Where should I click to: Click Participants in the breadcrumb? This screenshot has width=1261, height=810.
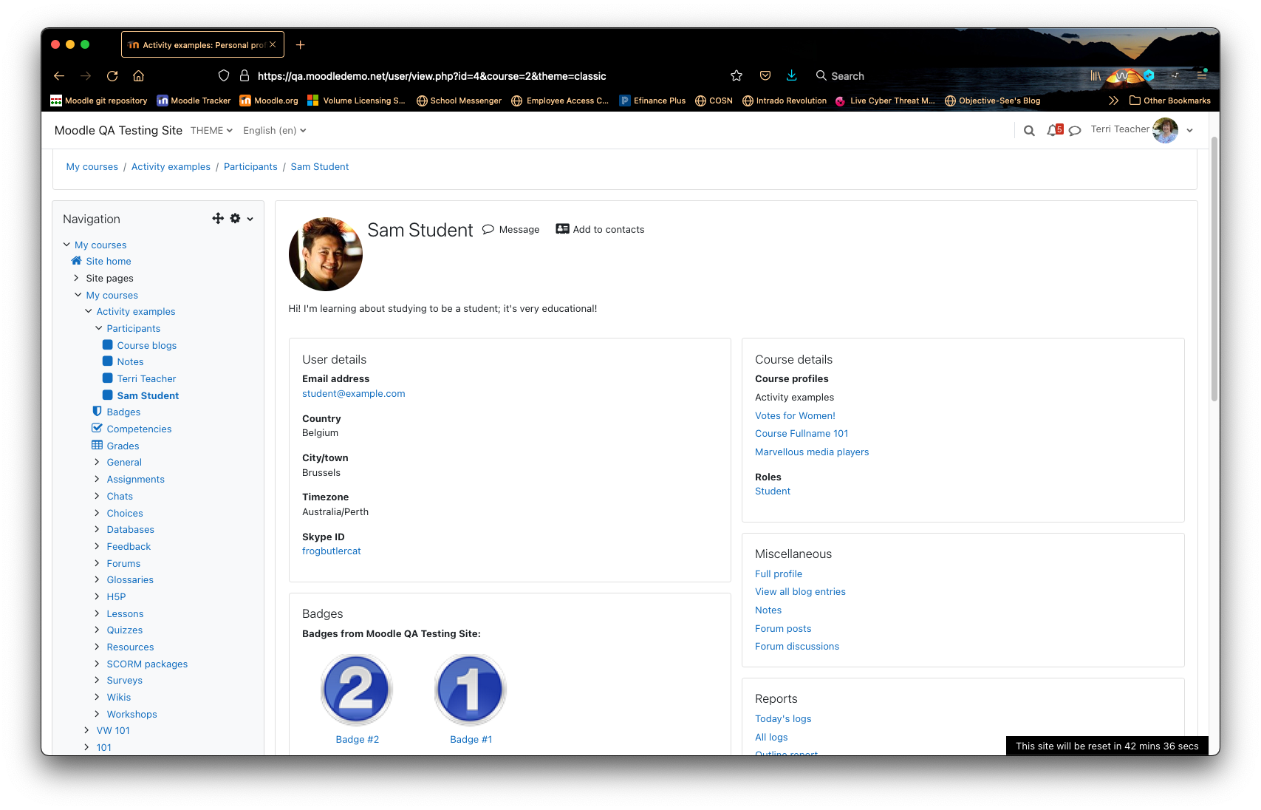tap(250, 167)
